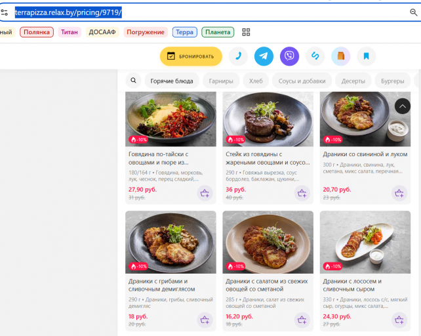The height and width of the screenshot is (336, 421).
Task: Select the Десерты category tab
Action: [x=353, y=81]
